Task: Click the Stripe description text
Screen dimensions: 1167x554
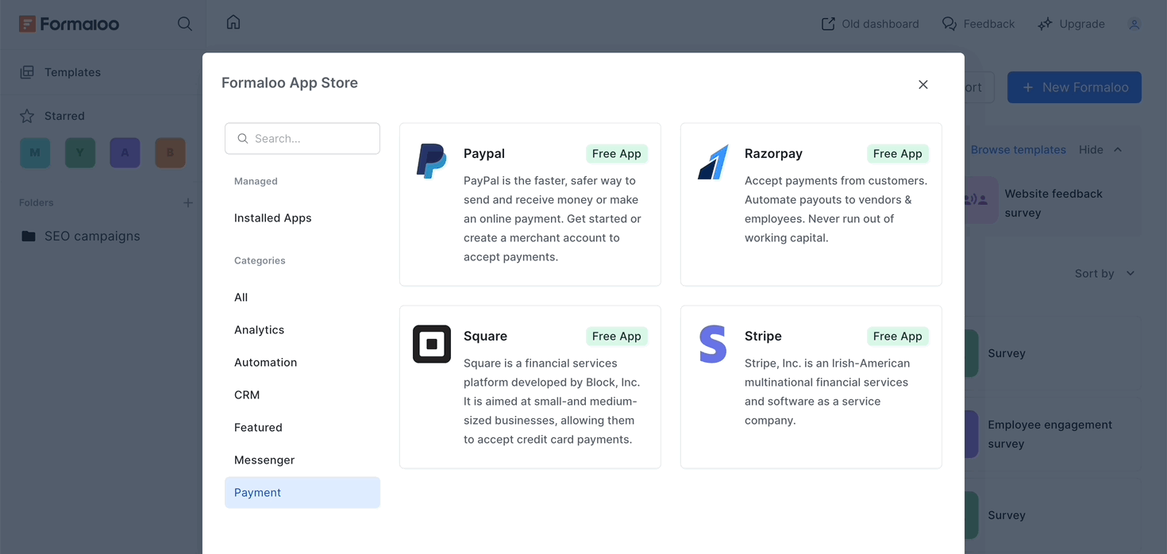Action: [x=827, y=391]
